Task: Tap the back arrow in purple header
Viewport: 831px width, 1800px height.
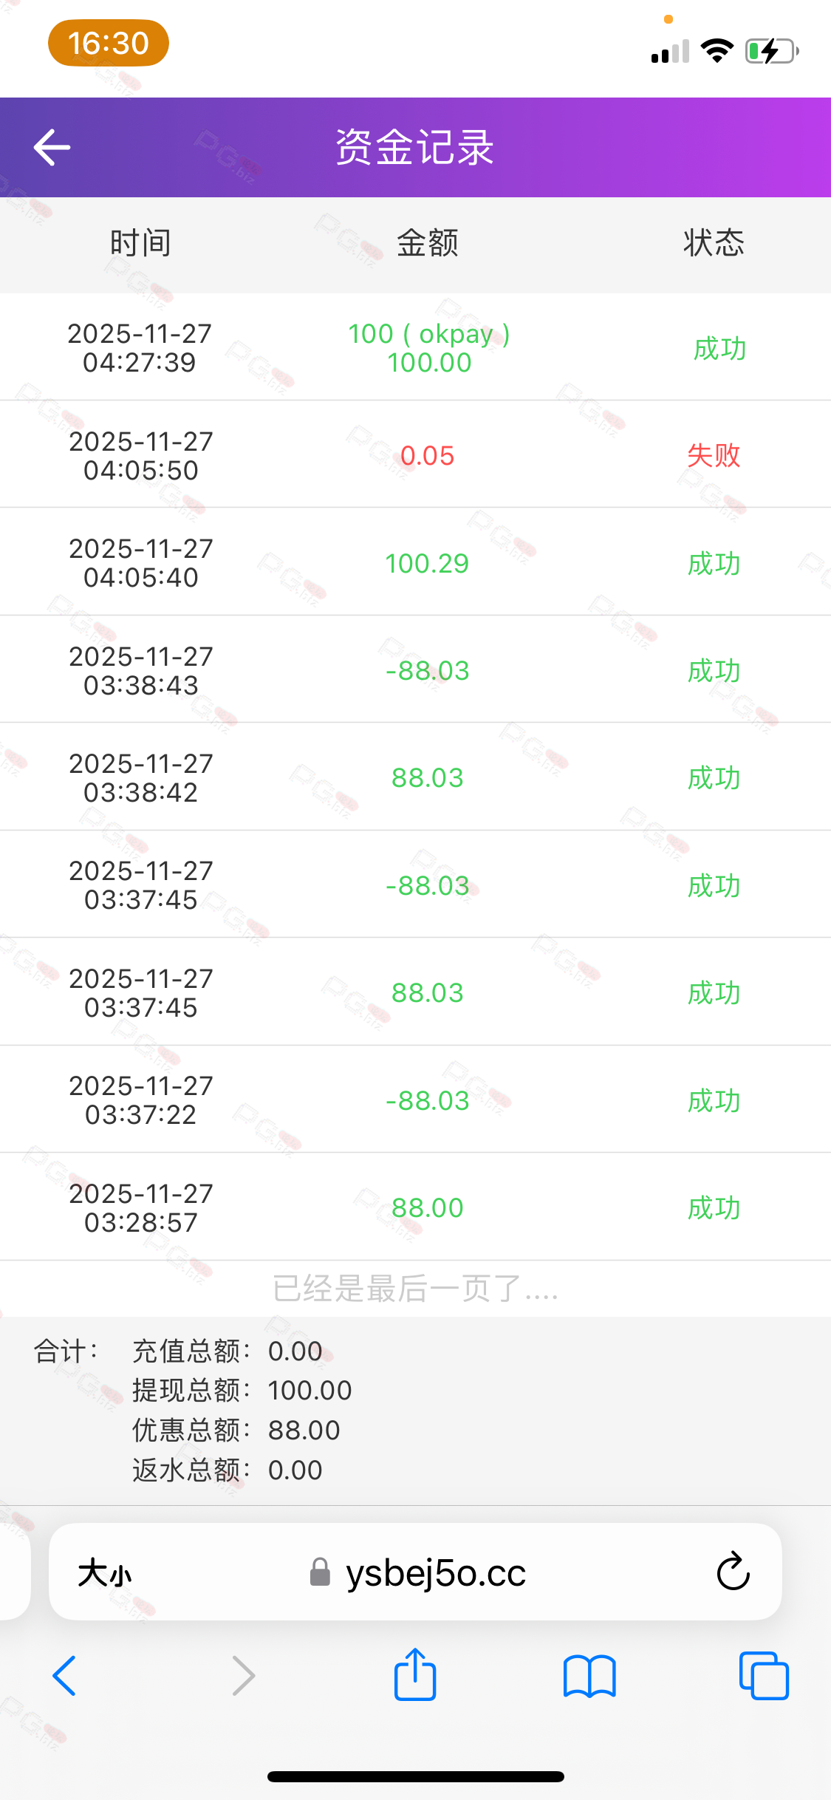Action: (52, 147)
